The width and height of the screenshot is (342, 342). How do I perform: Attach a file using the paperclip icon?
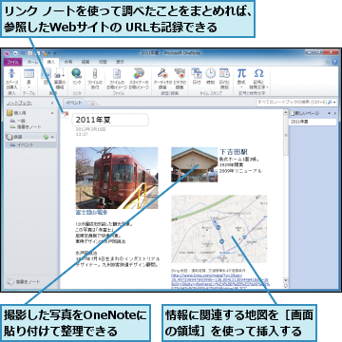[x=95, y=73]
